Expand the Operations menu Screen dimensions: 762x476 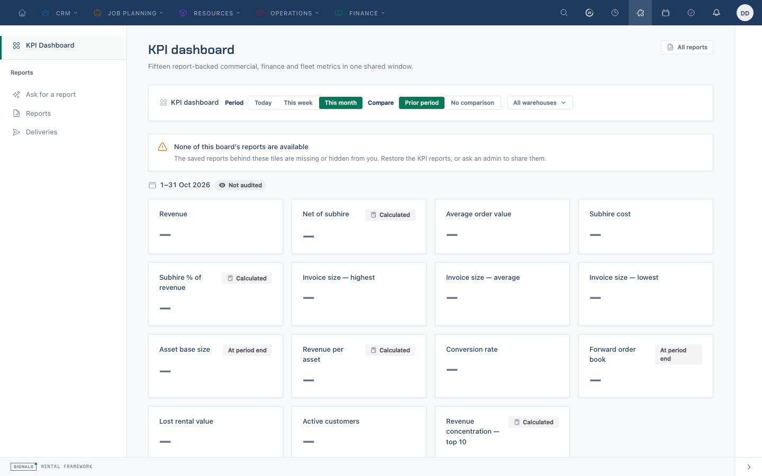point(287,13)
